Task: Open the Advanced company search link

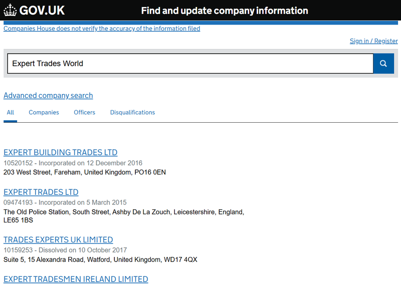Action: coord(48,95)
